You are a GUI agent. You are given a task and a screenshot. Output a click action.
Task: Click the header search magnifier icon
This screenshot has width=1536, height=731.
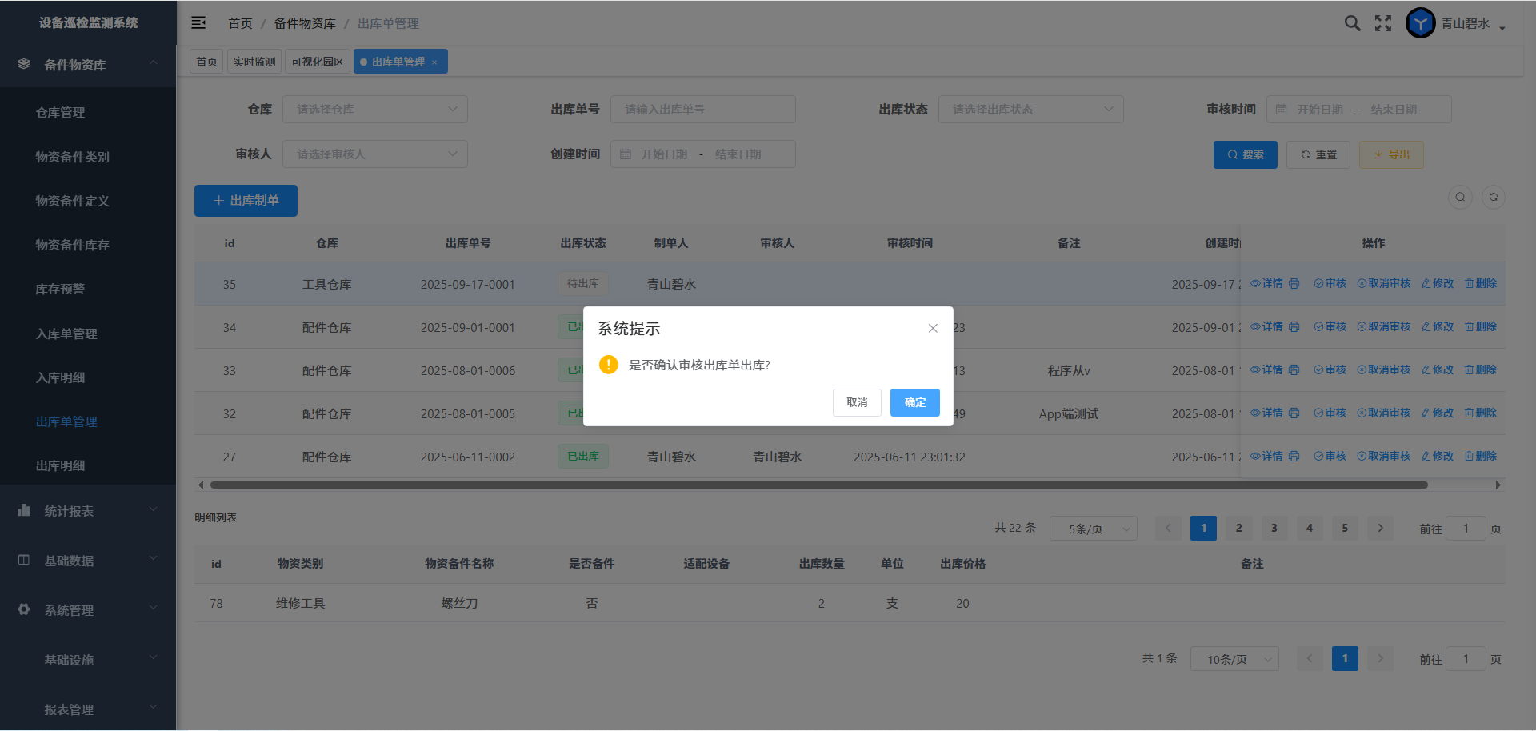[x=1352, y=23]
